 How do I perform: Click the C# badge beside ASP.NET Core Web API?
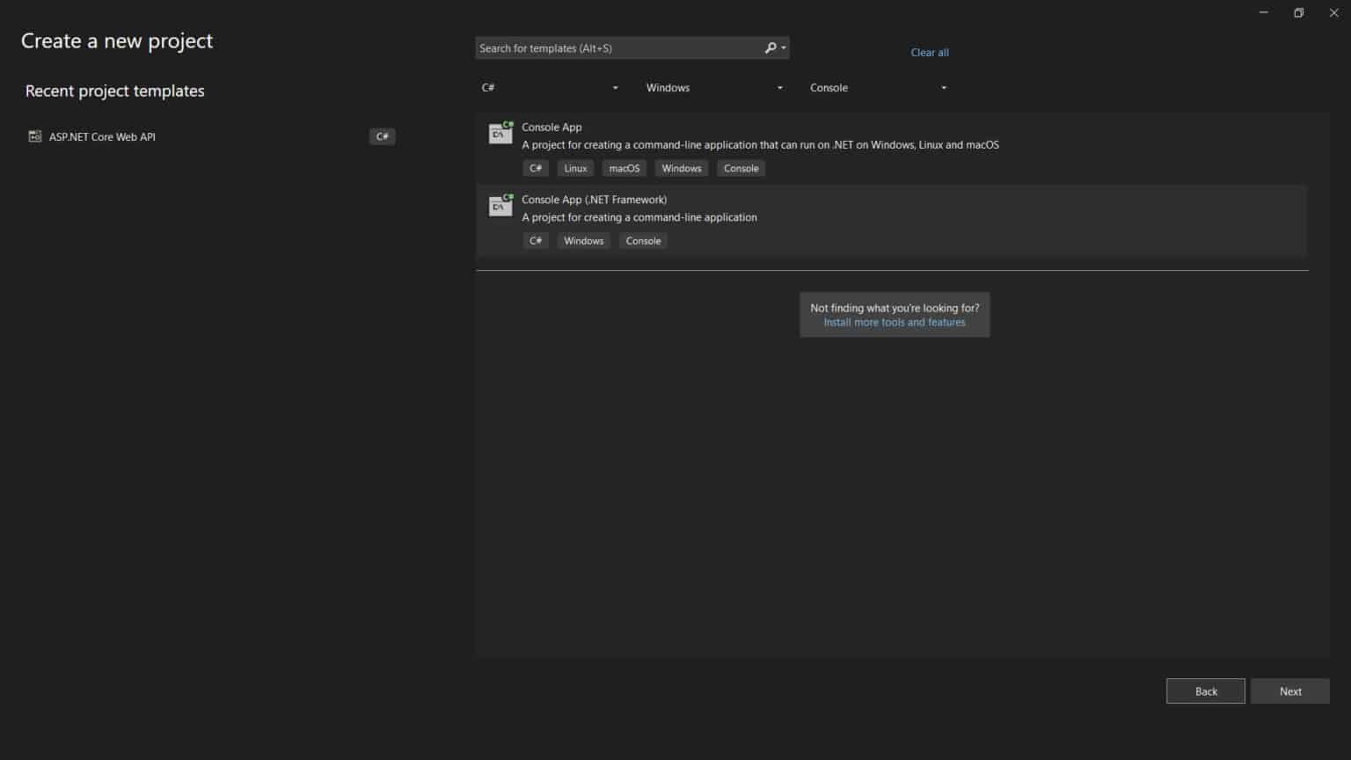click(x=382, y=136)
